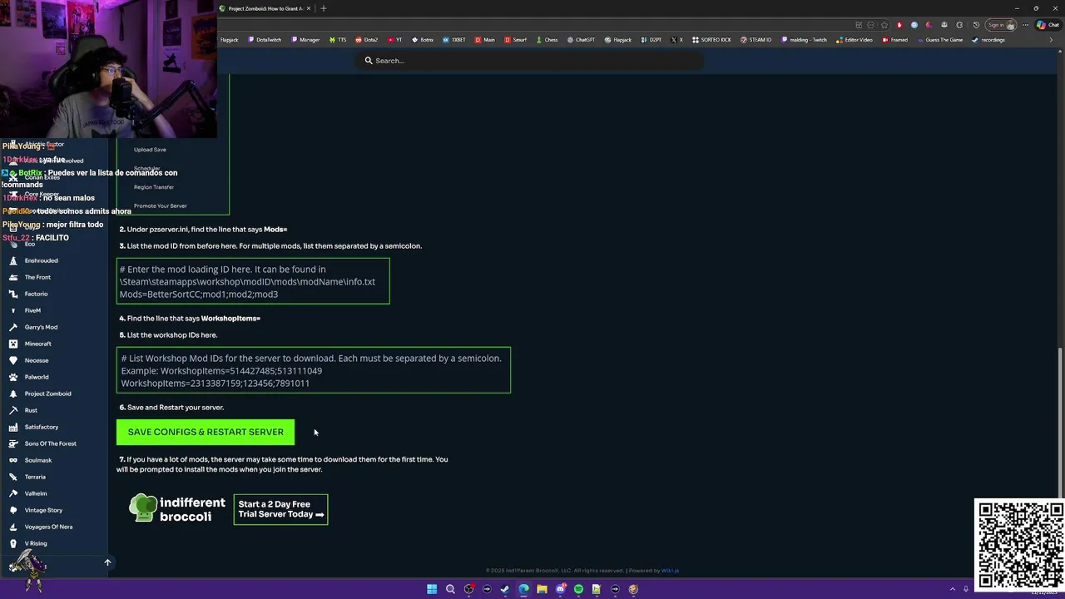Select the Mods=BetterSortCC code line
The width and height of the screenshot is (1065, 599).
click(x=199, y=294)
